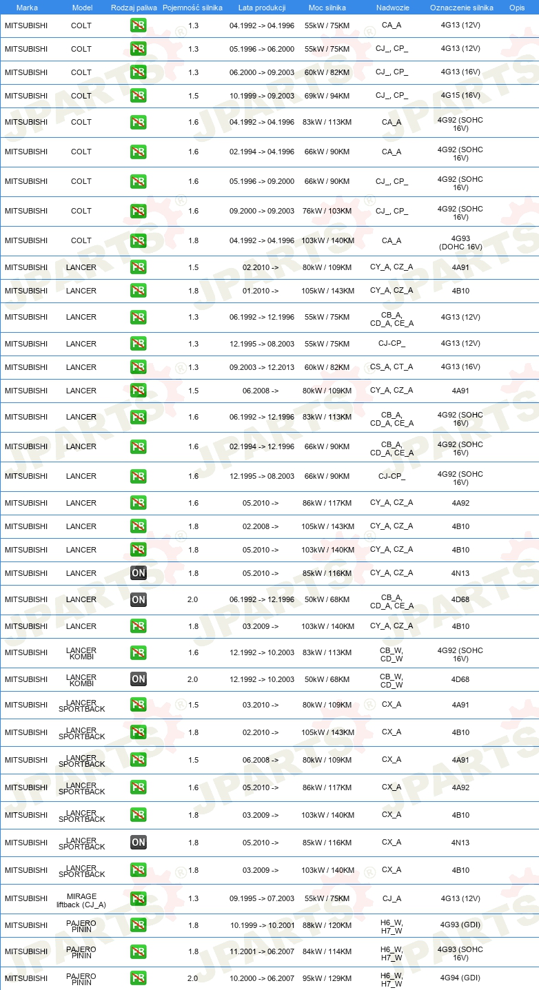Click the PB icon in COLT 4G93 (DOHC 16V) row

[139, 241]
